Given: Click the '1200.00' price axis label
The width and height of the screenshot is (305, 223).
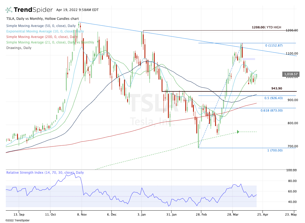Looking at the screenshot, I should pos(292,30).
